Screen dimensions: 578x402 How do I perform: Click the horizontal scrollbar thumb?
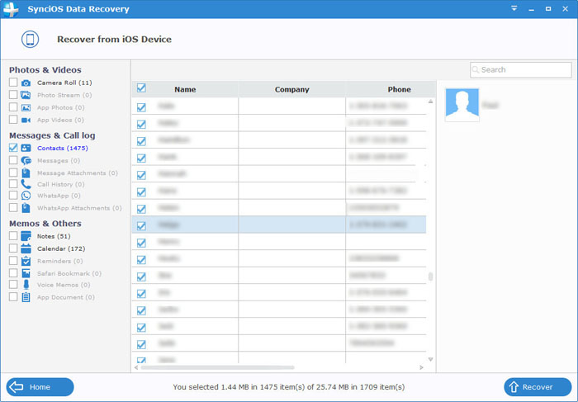pyautogui.click(x=217, y=367)
